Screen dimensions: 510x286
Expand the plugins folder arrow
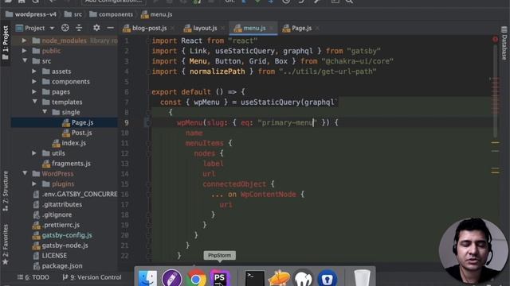point(34,184)
